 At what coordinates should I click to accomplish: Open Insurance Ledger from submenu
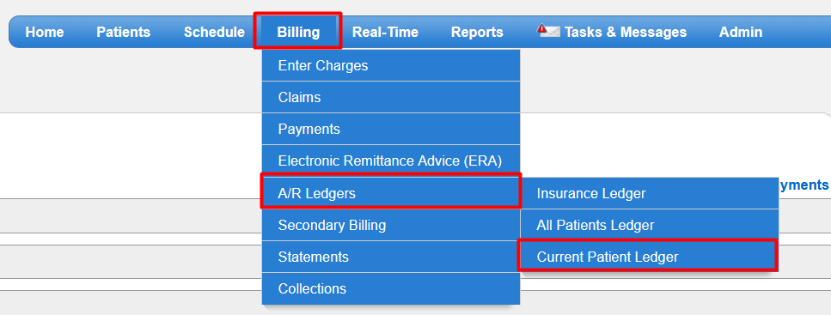[650, 193]
